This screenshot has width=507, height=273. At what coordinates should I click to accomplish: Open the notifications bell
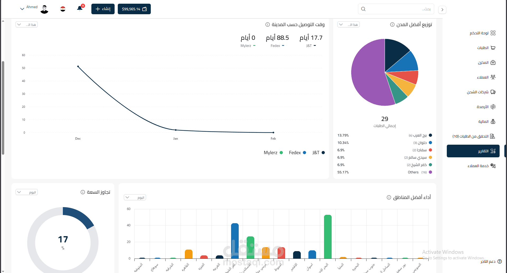tap(80, 9)
